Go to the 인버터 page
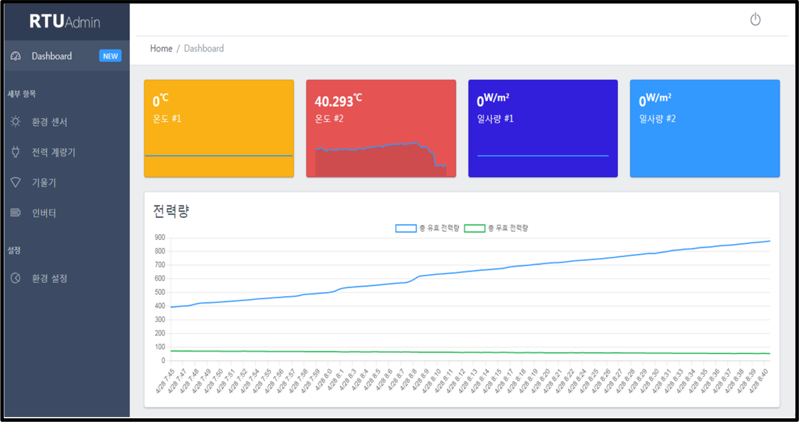 coord(44,213)
